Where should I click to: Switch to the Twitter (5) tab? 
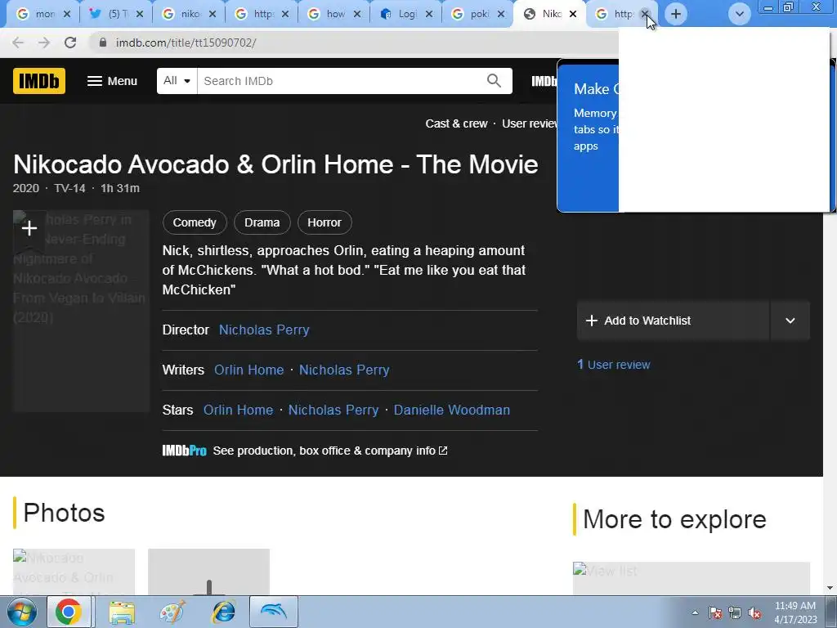(110, 14)
